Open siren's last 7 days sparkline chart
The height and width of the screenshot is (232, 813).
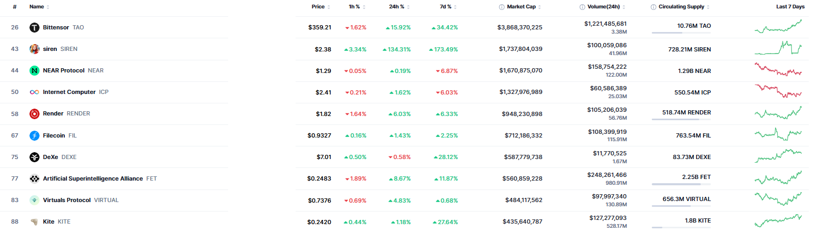point(778,48)
